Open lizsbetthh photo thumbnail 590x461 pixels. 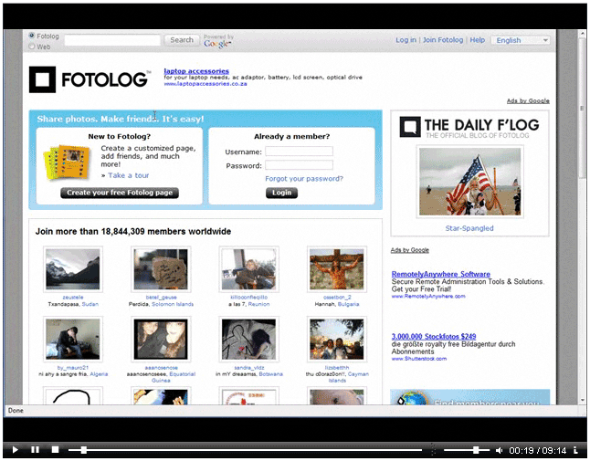337,340
